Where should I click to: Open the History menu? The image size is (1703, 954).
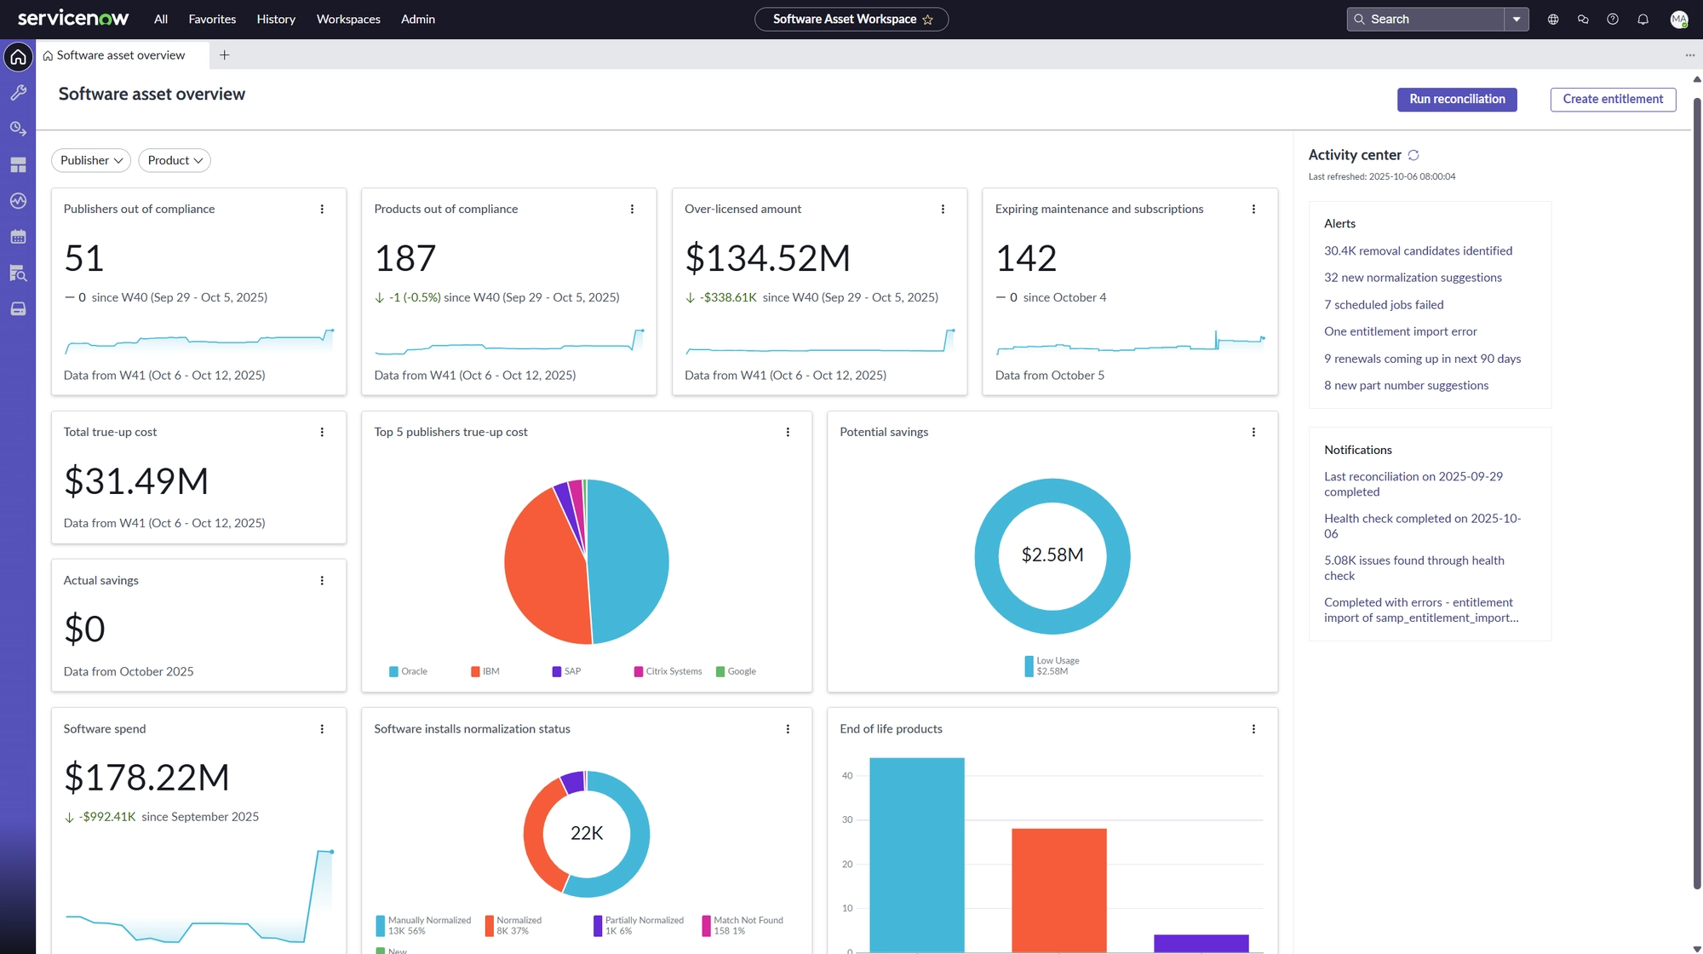point(276,20)
